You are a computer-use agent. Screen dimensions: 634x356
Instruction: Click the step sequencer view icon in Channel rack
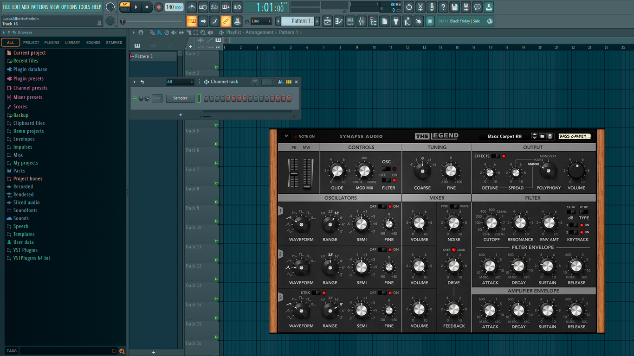coord(289,82)
